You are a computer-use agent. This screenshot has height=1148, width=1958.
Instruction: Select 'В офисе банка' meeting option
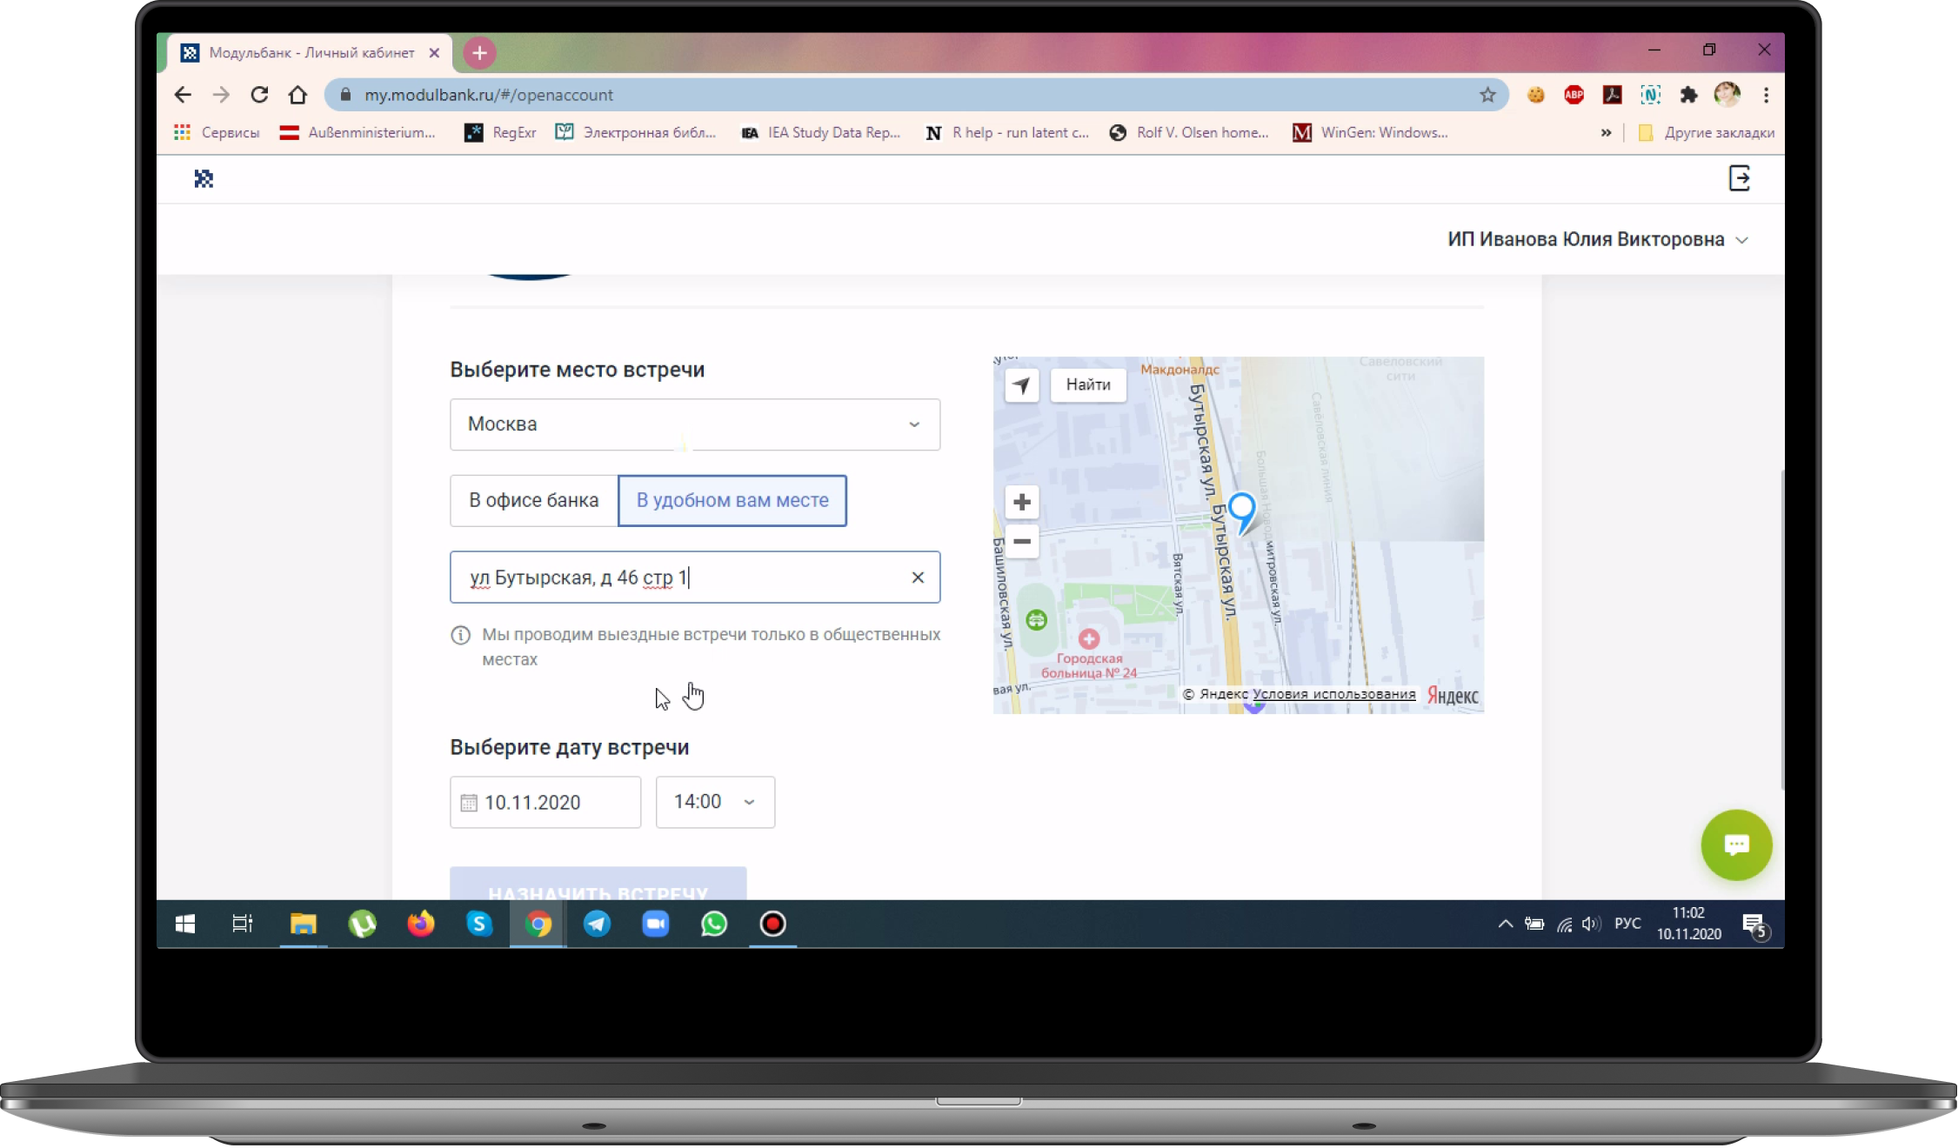(x=533, y=500)
